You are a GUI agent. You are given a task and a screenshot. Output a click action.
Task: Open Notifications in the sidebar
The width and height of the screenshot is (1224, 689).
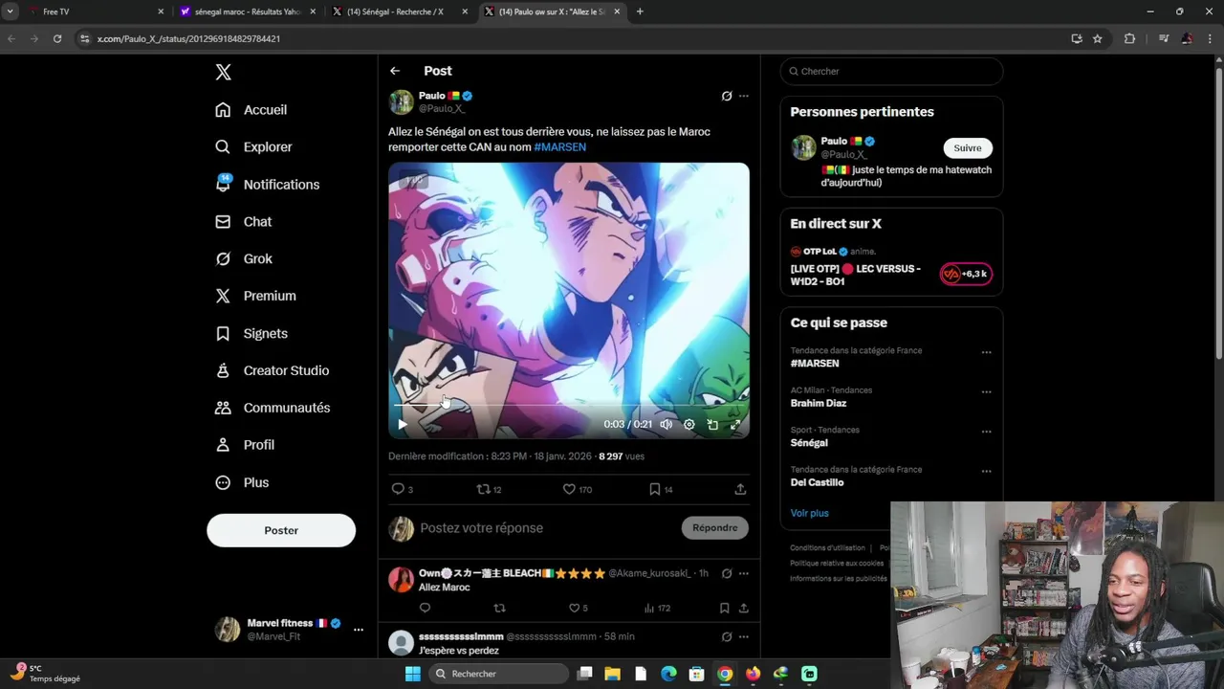coord(267,185)
